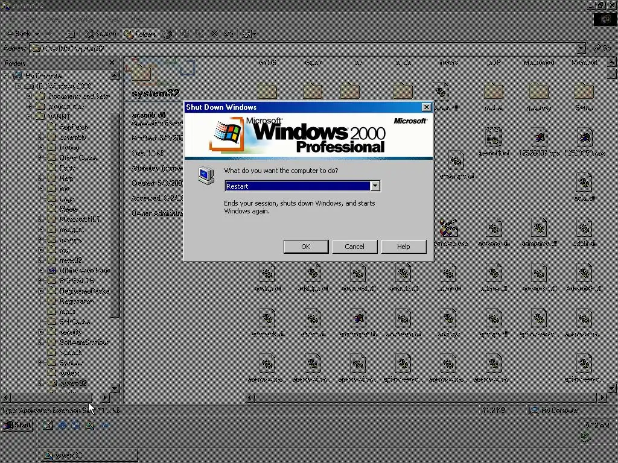
Task: Click Show Desktop quick launch icon
Action: click(x=48, y=425)
